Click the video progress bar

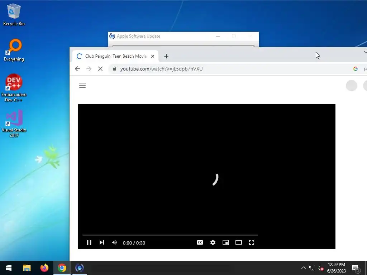click(x=170, y=235)
